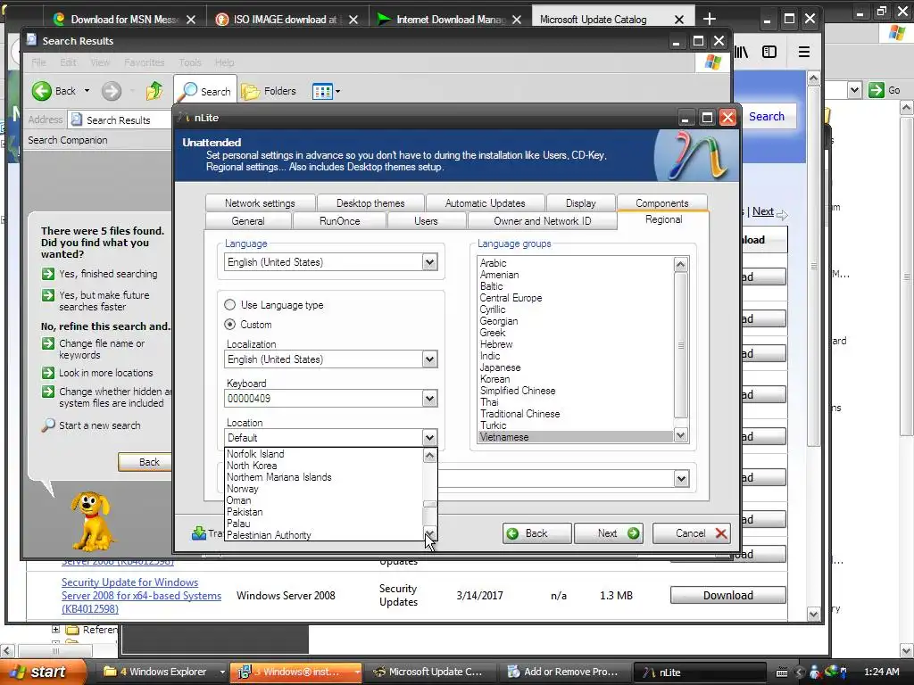
Task: Click the nLite Cancel button
Action: (692, 533)
